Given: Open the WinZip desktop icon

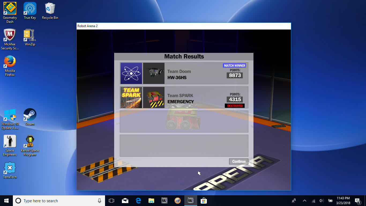Looking at the screenshot, I should pos(30,35).
